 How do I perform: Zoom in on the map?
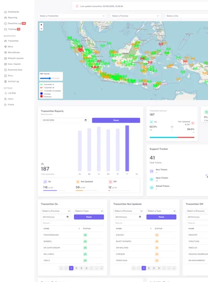coord(42,25)
